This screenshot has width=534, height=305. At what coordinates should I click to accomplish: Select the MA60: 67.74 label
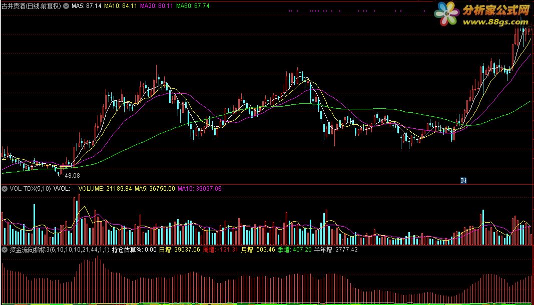click(193, 6)
